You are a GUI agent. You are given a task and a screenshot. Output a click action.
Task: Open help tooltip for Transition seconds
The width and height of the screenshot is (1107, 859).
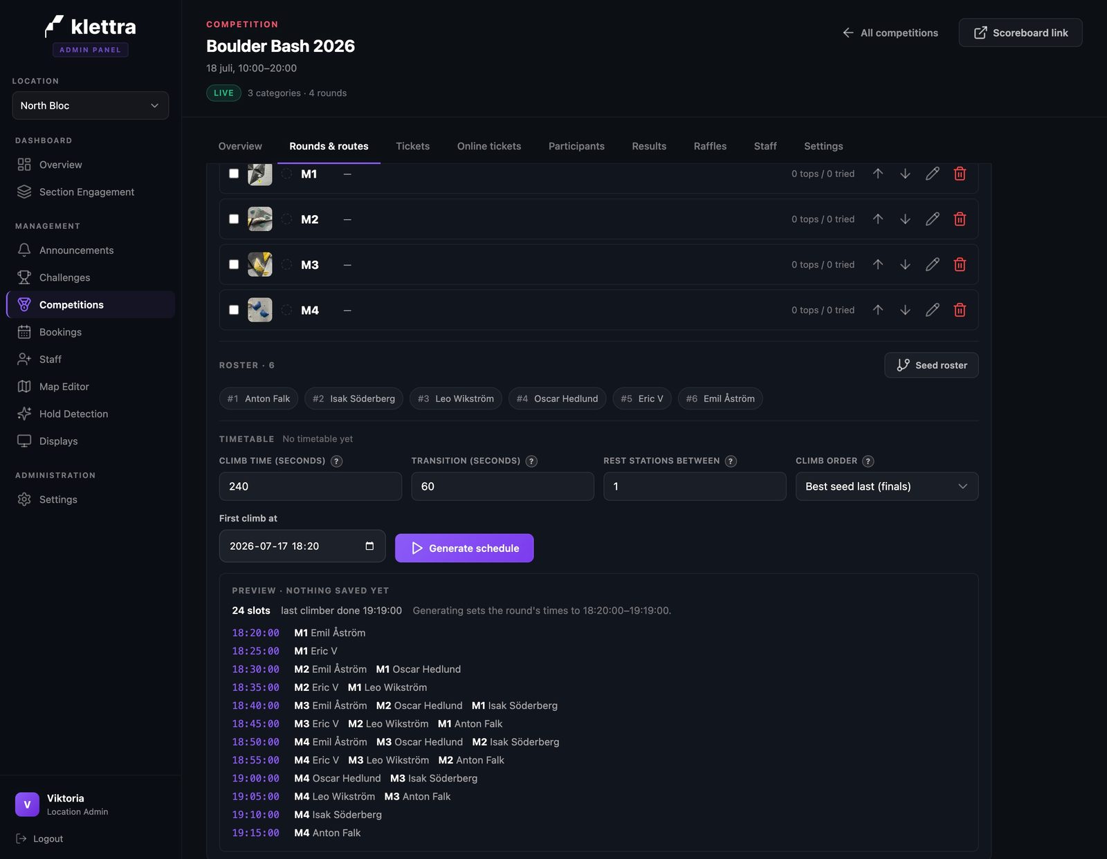531,461
